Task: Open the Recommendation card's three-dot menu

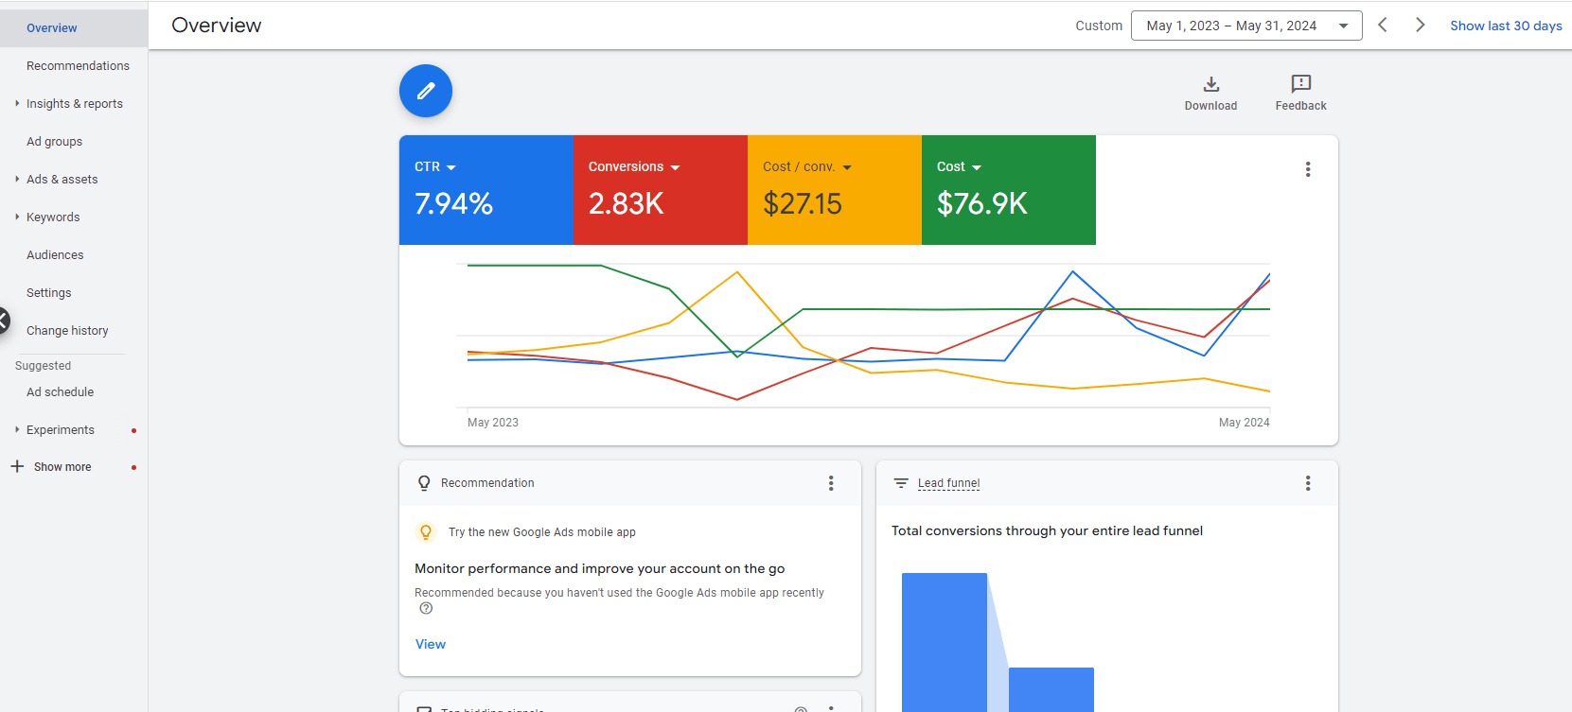Action: 831,483
